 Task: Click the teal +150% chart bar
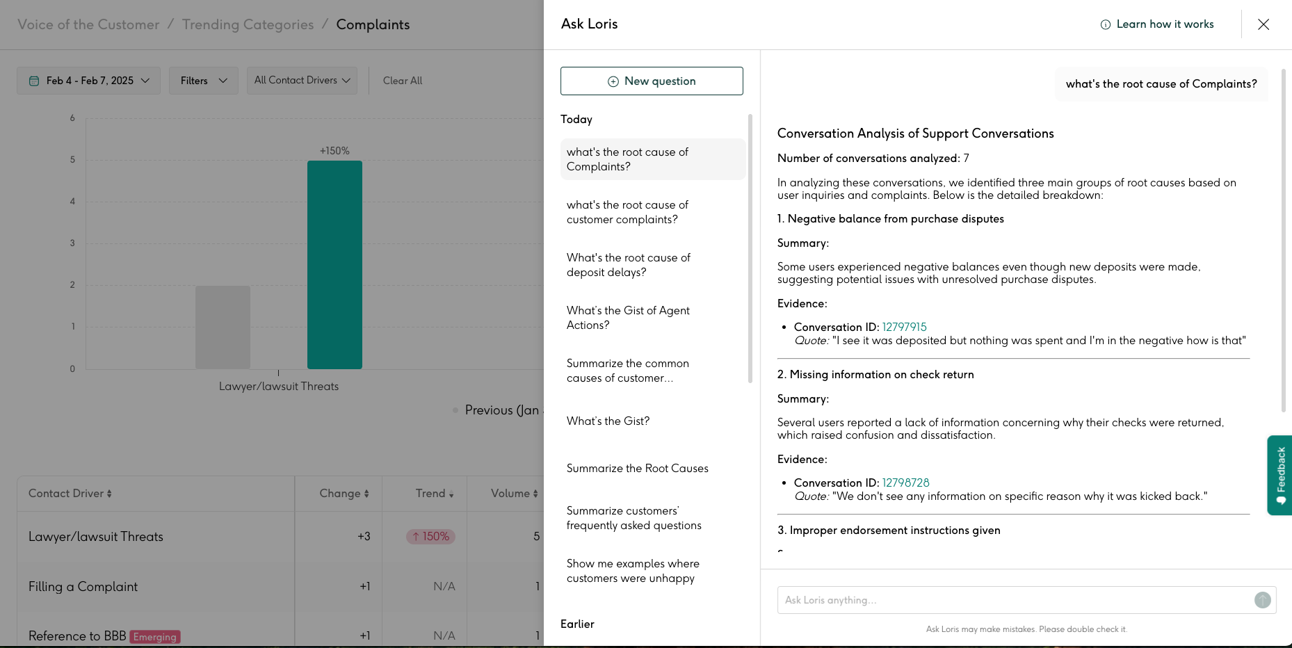click(x=334, y=264)
